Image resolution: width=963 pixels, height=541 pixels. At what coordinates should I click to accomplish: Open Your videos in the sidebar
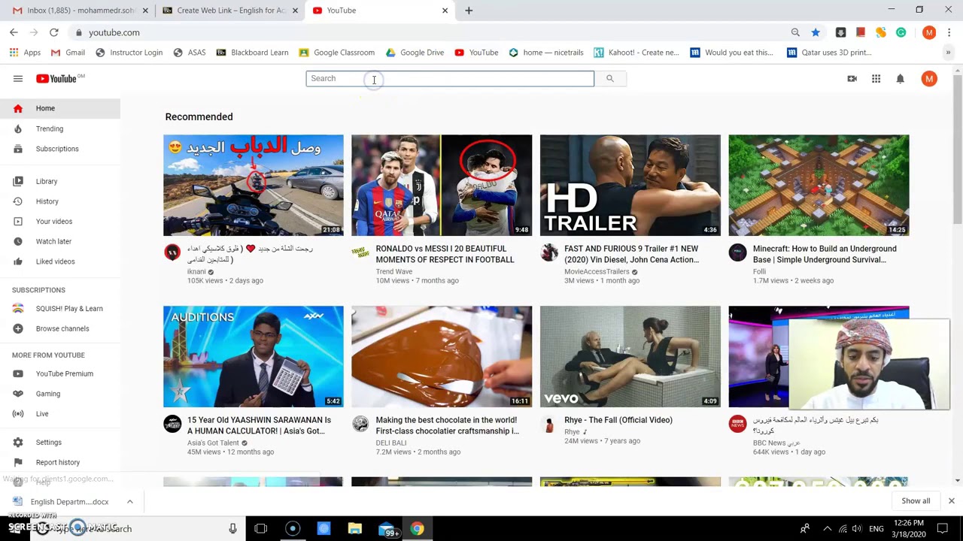[60, 222]
